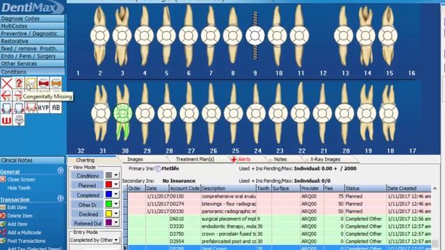Image resolution: width=445 pixels, height=250 pixels.
Task: Toggle the Completed view mode button
Action: coord(87,195)
